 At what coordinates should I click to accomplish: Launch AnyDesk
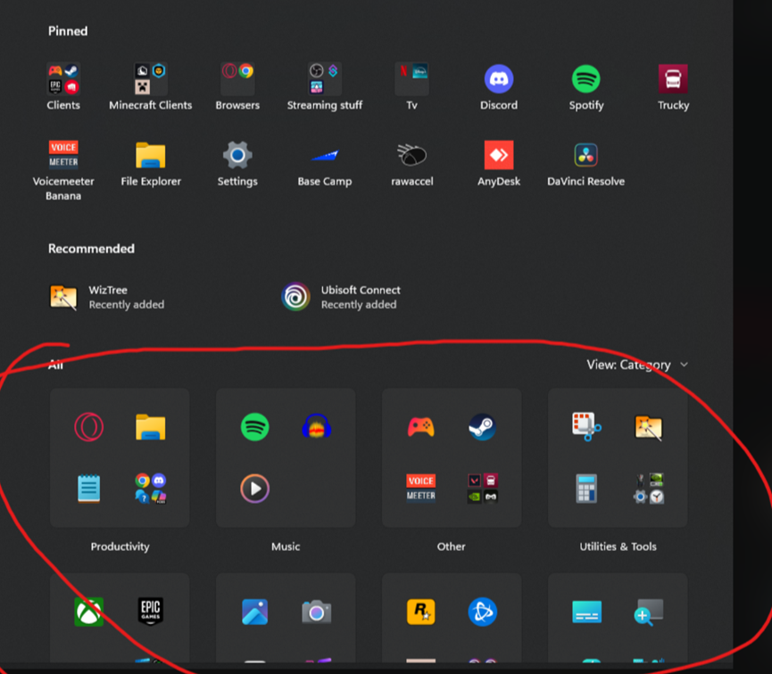point(499,163)
